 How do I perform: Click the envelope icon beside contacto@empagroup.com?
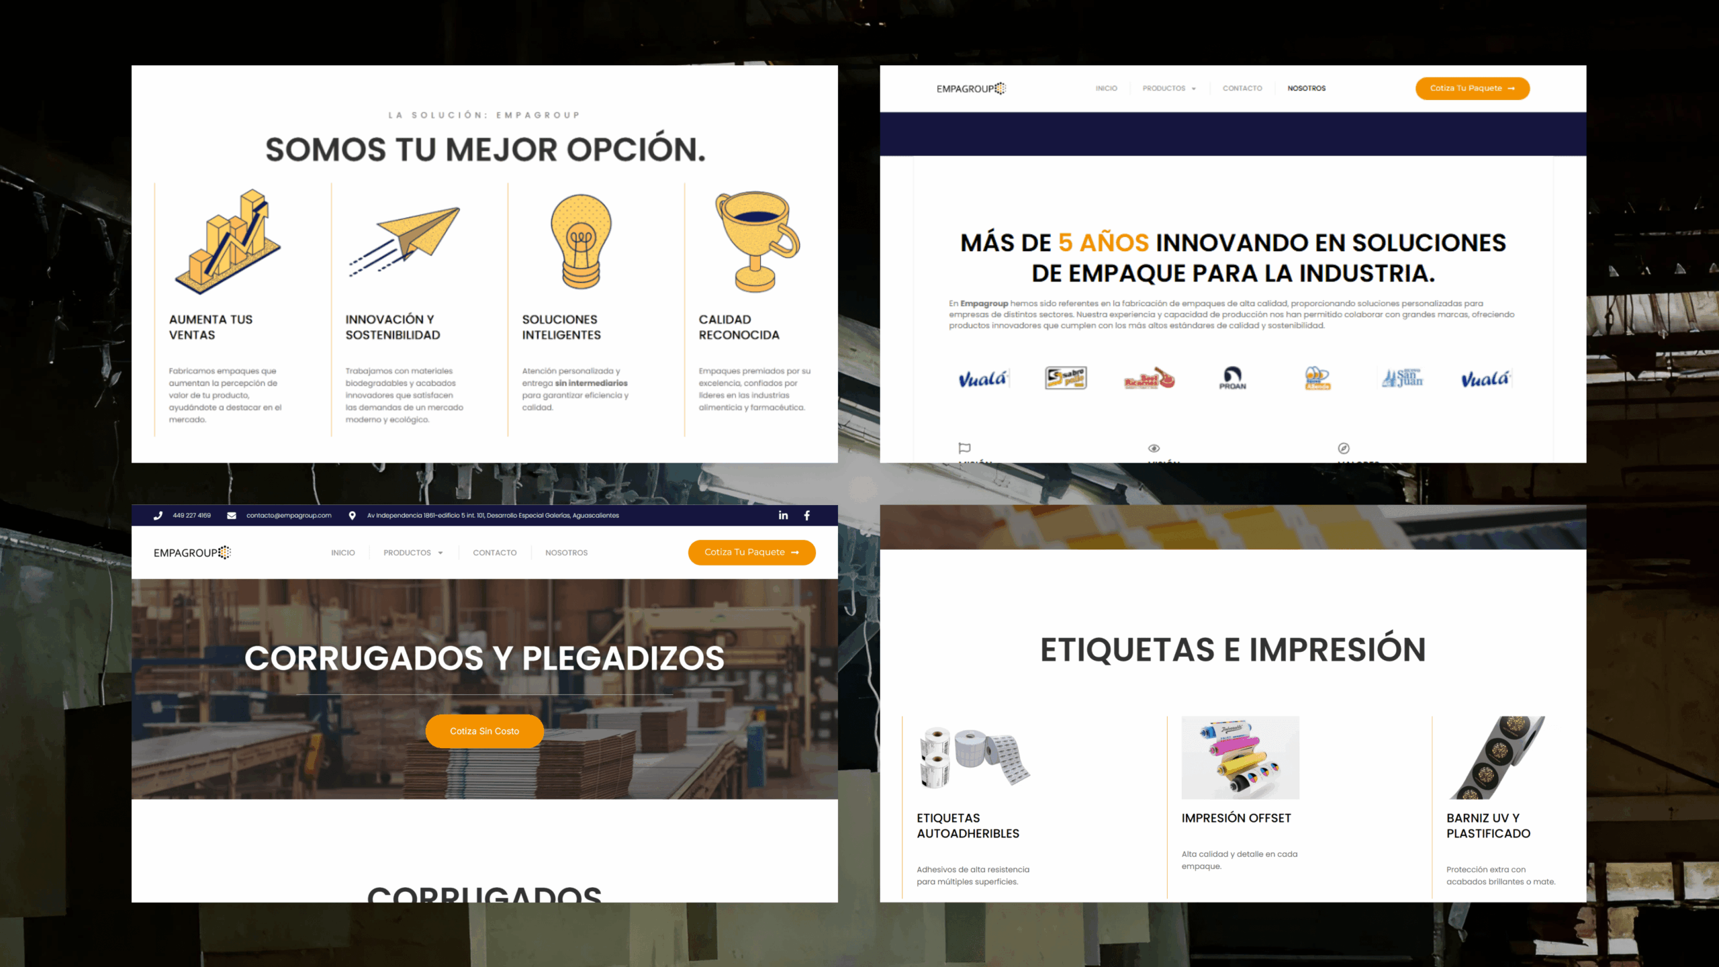[x=232, y=515]
